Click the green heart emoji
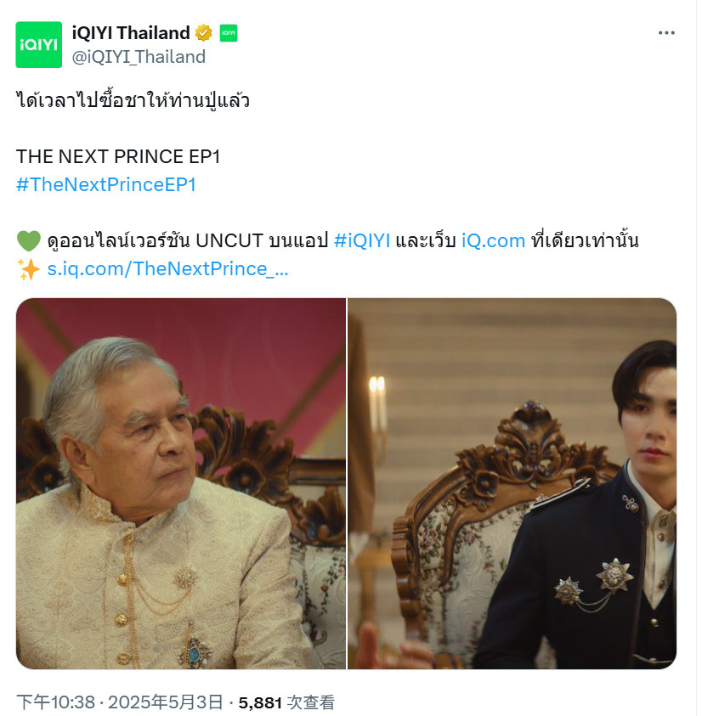Screen dimensions: 702x716 [29, 240]
